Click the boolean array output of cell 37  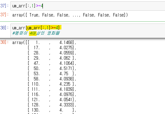click(70, 15)
